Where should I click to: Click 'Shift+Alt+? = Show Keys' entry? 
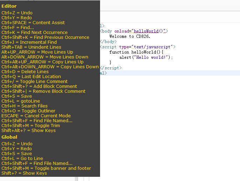click(x=29, y=131)
